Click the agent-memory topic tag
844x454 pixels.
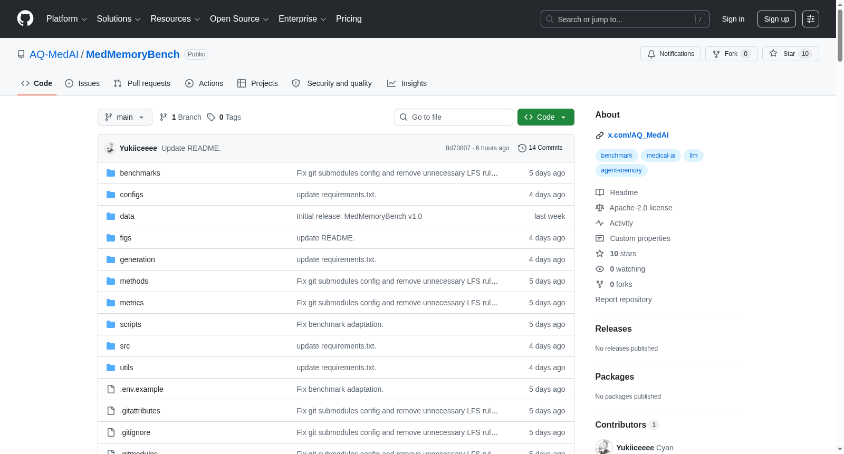tap(621, 170)
